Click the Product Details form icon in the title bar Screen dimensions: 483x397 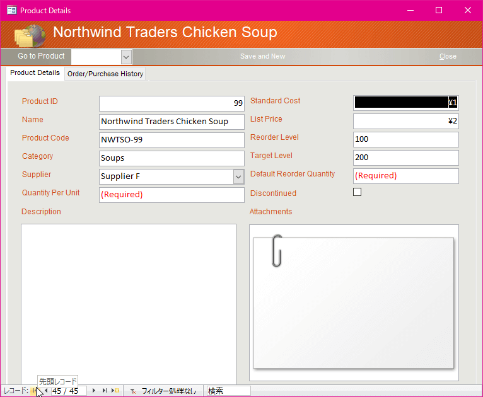tap(12, 11)
